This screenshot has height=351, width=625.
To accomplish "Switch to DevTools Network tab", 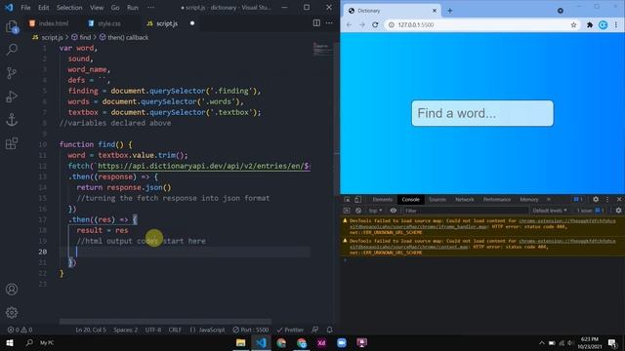I will click(465, 199).
